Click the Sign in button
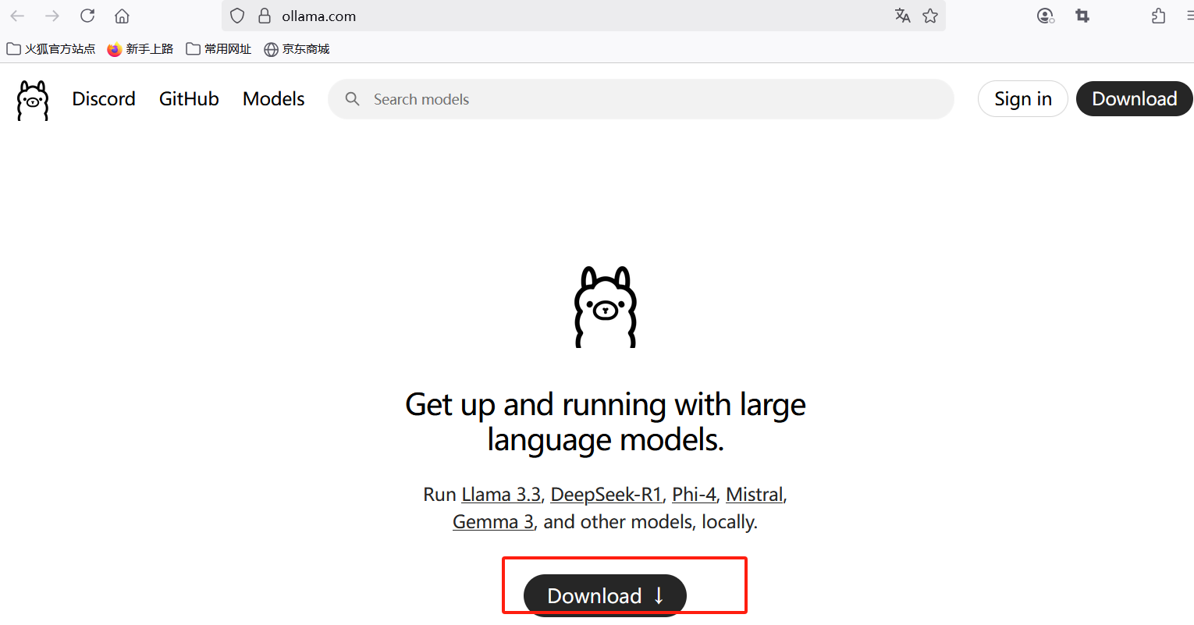The width and height of the screenshot is (1194, 625). coord(1023,99)
